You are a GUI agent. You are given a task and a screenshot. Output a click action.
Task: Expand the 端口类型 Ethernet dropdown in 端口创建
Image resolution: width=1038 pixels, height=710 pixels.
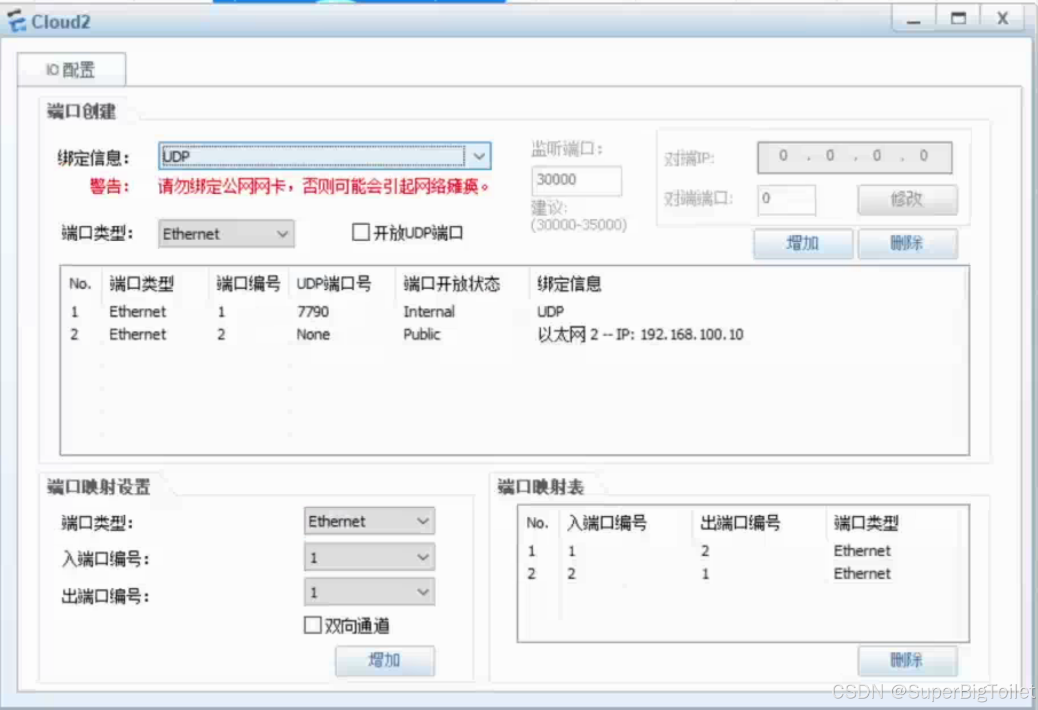tap(226, 234)
